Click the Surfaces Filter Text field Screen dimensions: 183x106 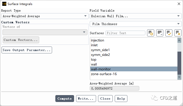pos(125,33)
